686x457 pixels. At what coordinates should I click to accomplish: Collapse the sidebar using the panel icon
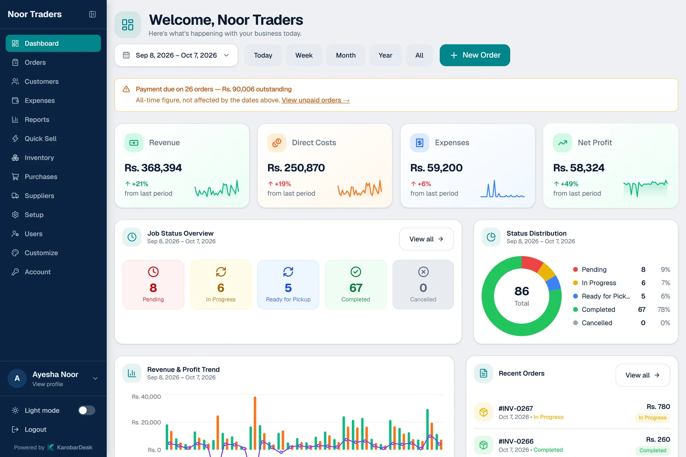pyautogui.click(x=92, y=14)
